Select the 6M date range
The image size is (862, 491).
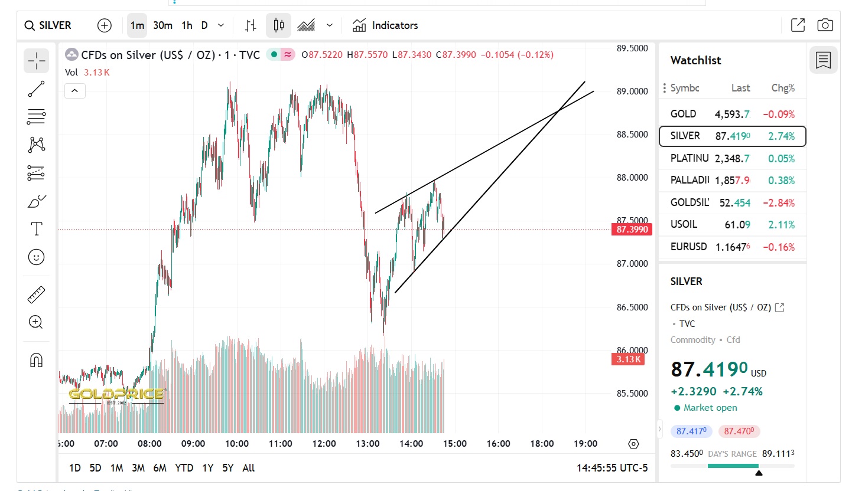pyautogui.click(x=160, y=468)
